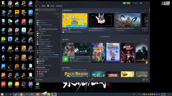Image resolution: width=172 pixels, height=96 pixels.
Task: Expand the 接下来畅玩 shelf dropdown
Action: (x=71, y=68)
